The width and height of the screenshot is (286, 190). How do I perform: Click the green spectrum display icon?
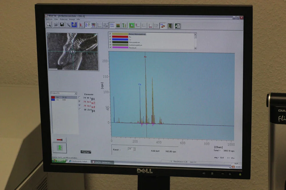(131, 26)
